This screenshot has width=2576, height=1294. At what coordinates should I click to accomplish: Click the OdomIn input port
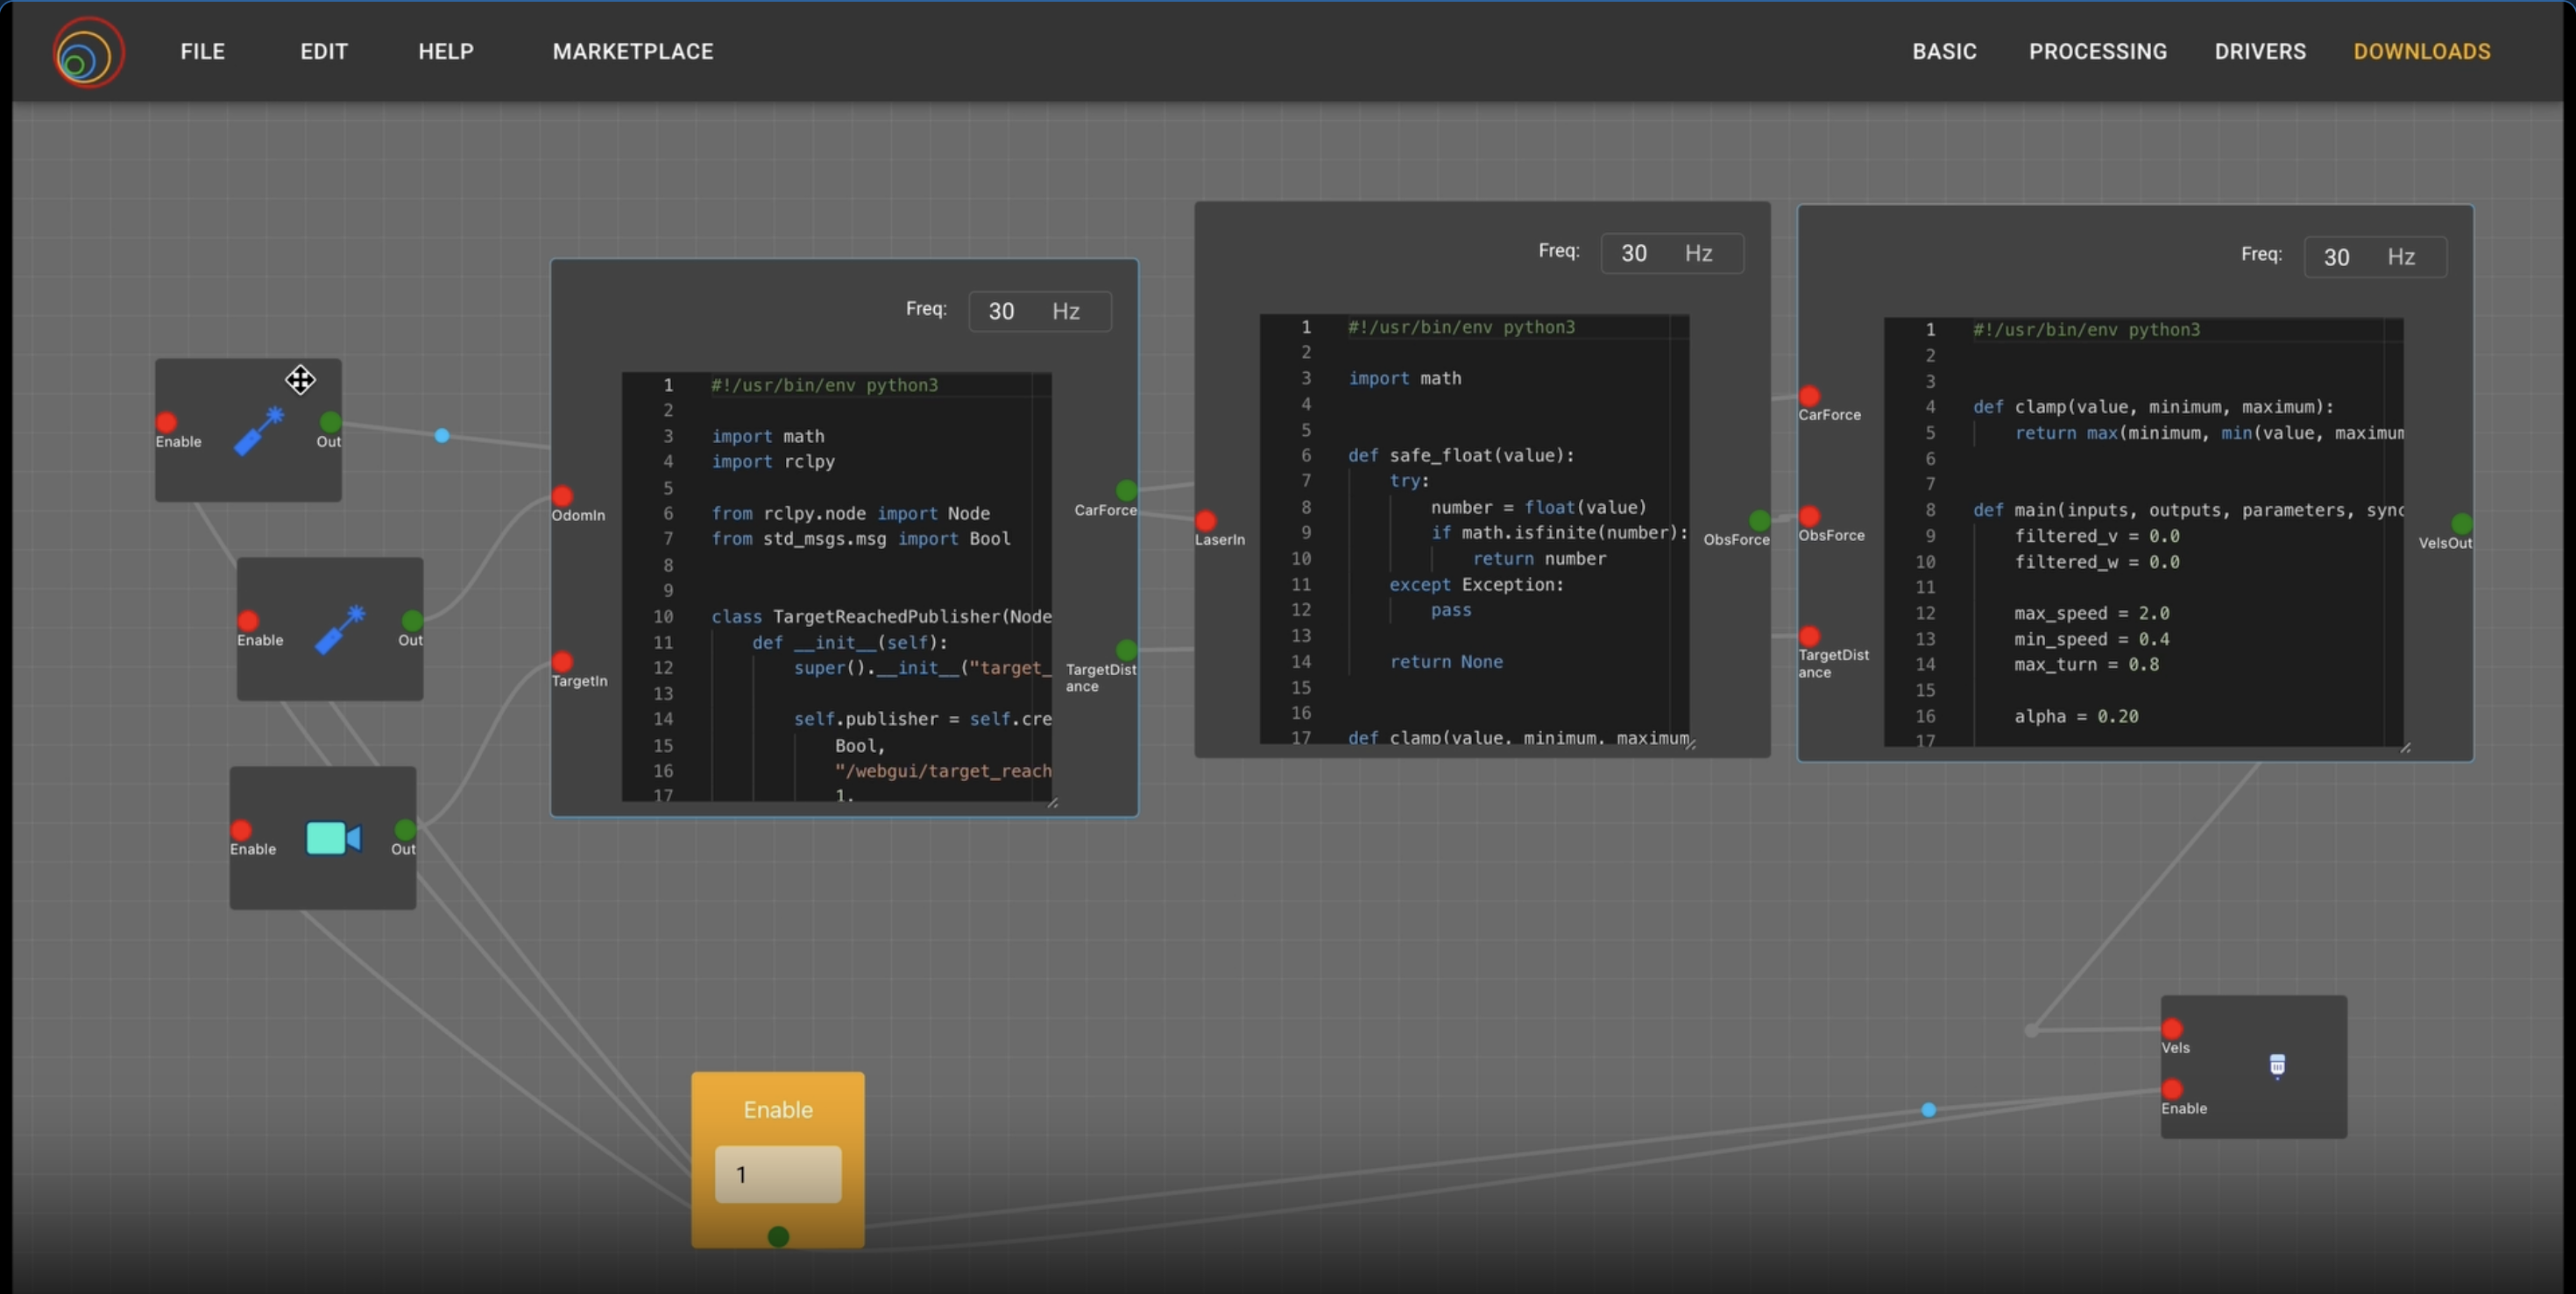click(562, 496)
